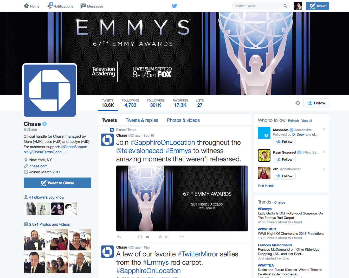
Task: Click in the Search Twitter field
Action: [261, 6]
